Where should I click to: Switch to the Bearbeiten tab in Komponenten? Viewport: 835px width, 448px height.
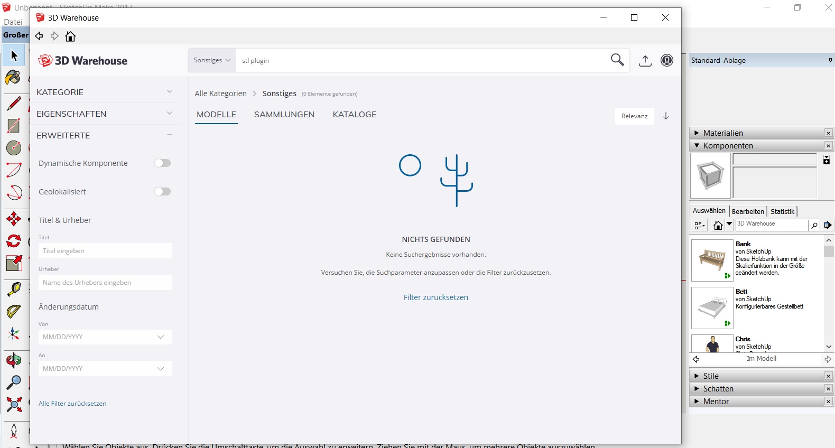(748, 211)
